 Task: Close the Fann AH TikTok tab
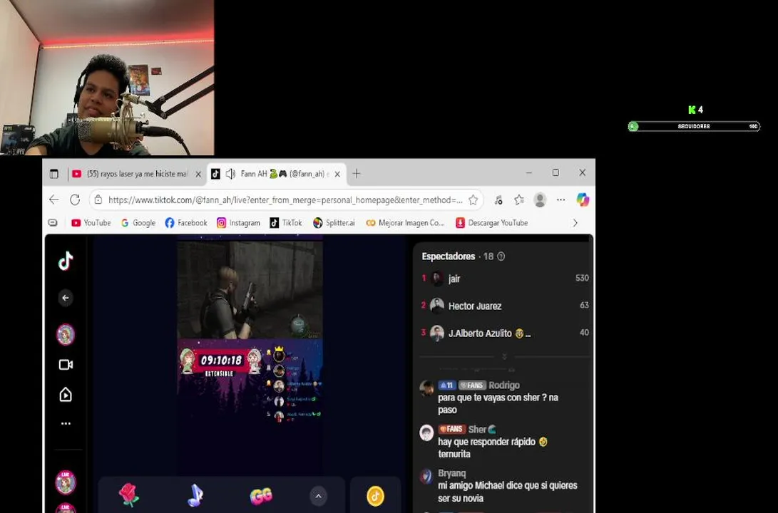point(337,174)
